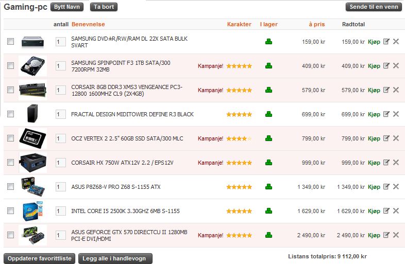The width and height of the screenshot is (405, 264).
Task: Click quantity field for Samsung DVD
Action: pos(61,42)
